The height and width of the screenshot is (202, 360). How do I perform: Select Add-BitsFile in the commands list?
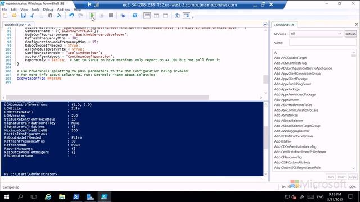(282, 141)
